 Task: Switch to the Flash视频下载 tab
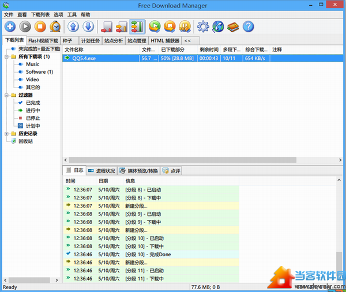click(43, 41)
